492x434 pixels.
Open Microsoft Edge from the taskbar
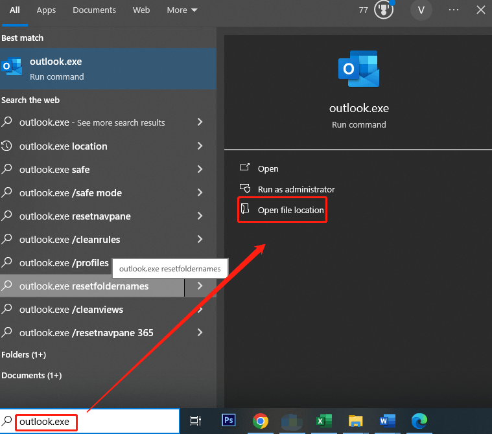(419, 421)
